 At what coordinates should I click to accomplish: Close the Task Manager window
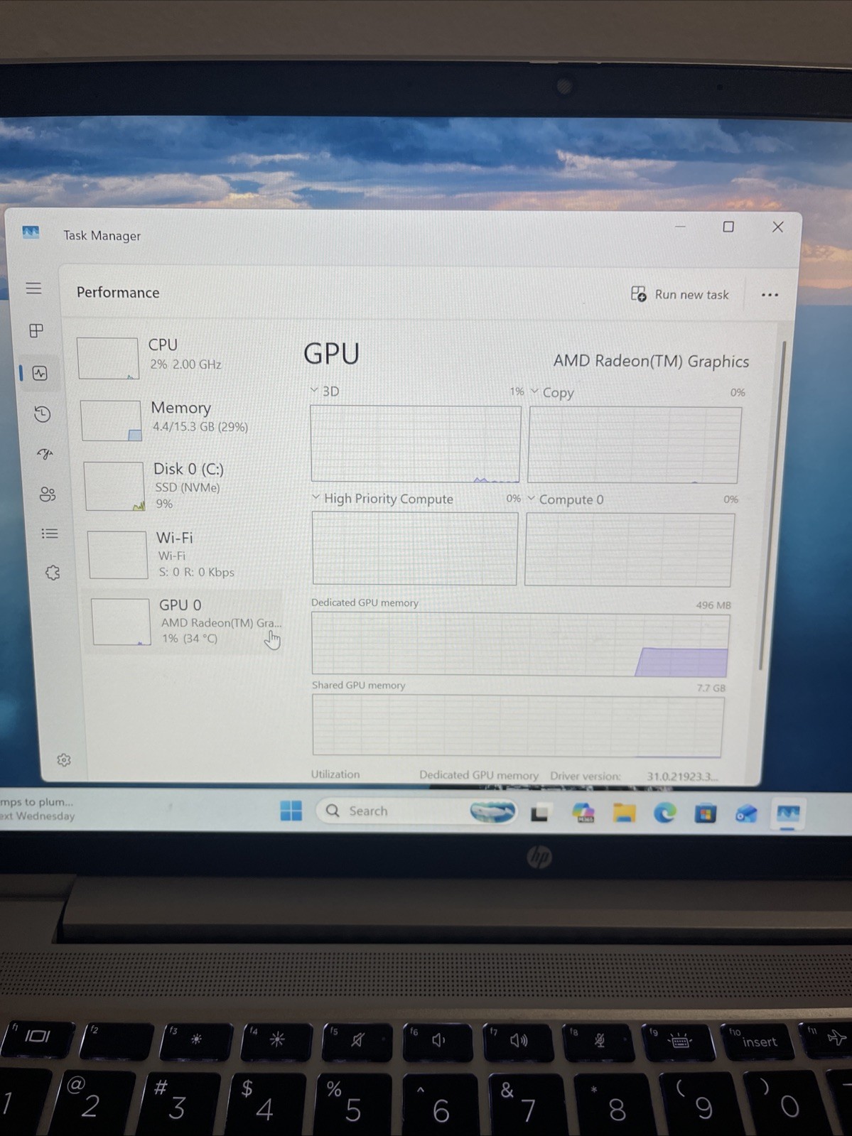[x=778, y=227]
